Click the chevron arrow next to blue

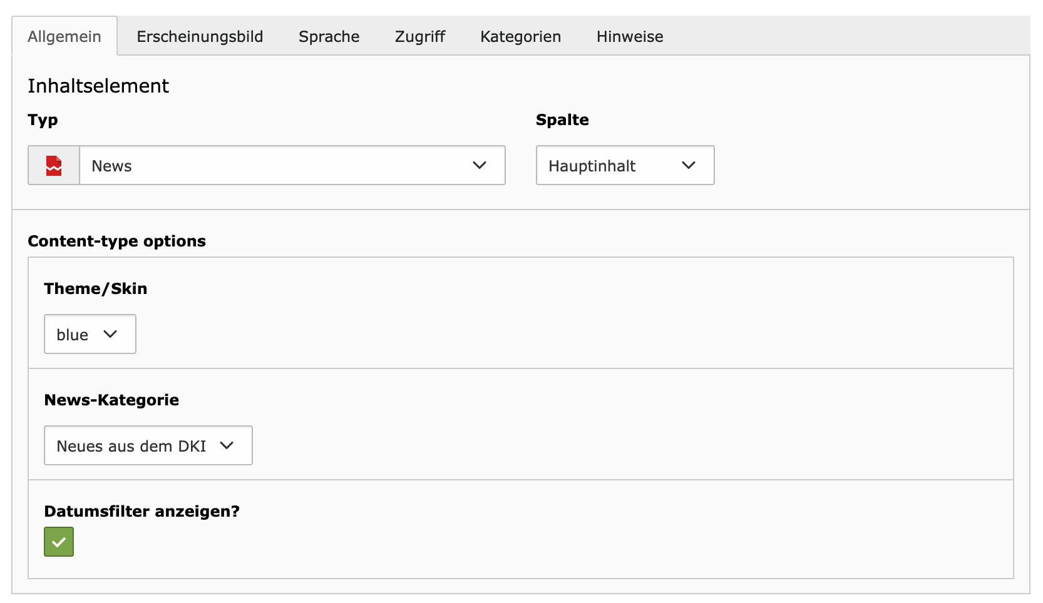click(110, 335)
